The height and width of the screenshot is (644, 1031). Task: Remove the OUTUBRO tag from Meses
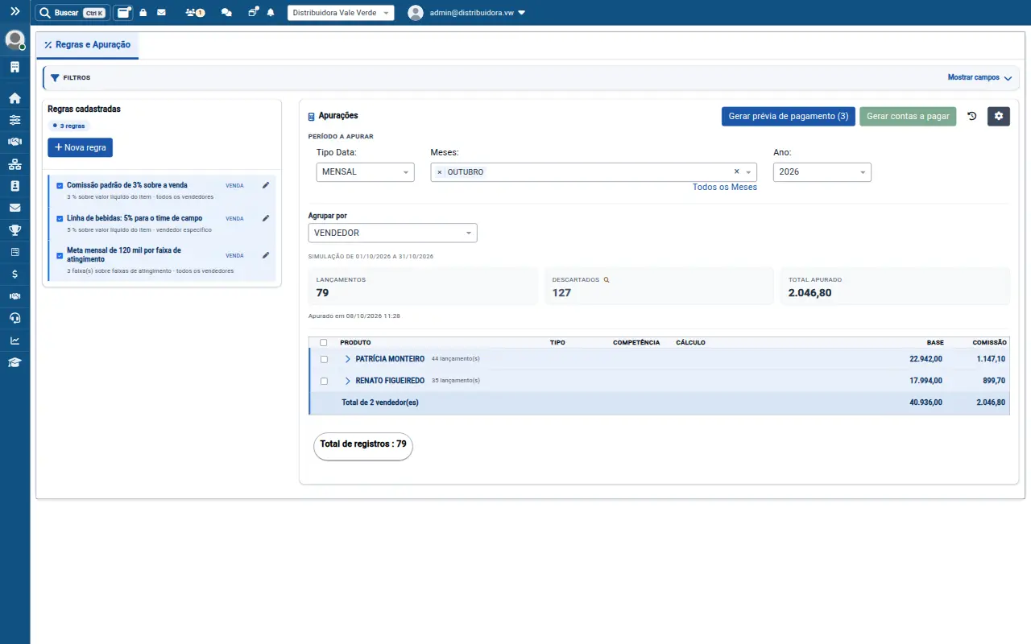click(439, 172)
